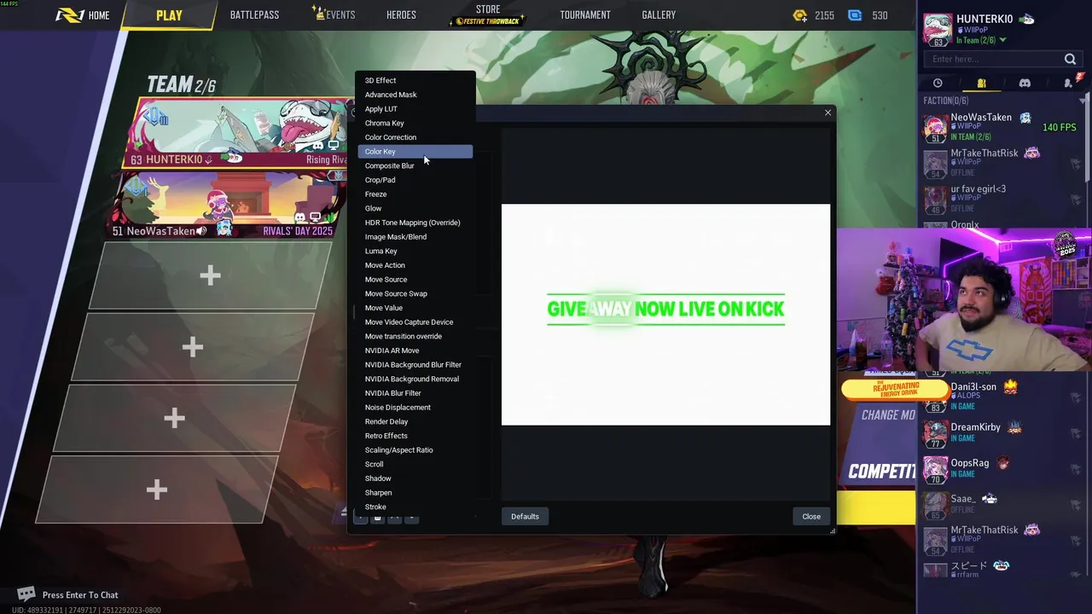The image size is (1092, 614).
Task: Invite ur fav egirl<3 via flag icon
Action: pos(1075,199)
